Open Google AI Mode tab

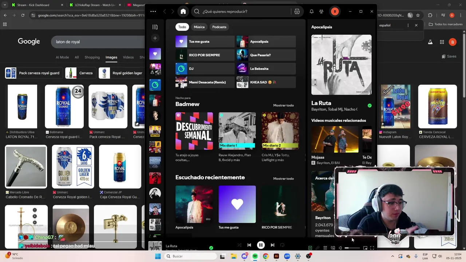[62, 57]
